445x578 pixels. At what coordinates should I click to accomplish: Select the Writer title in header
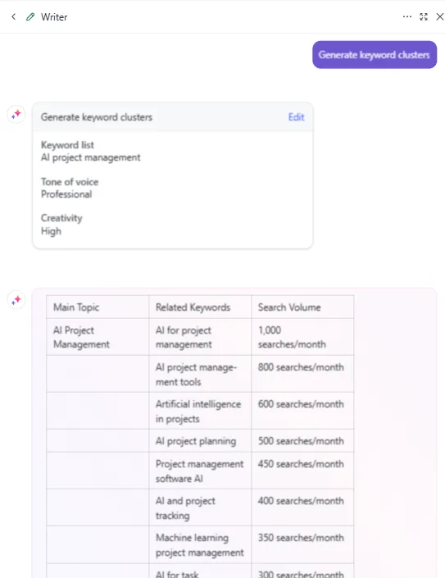(54, 17)
